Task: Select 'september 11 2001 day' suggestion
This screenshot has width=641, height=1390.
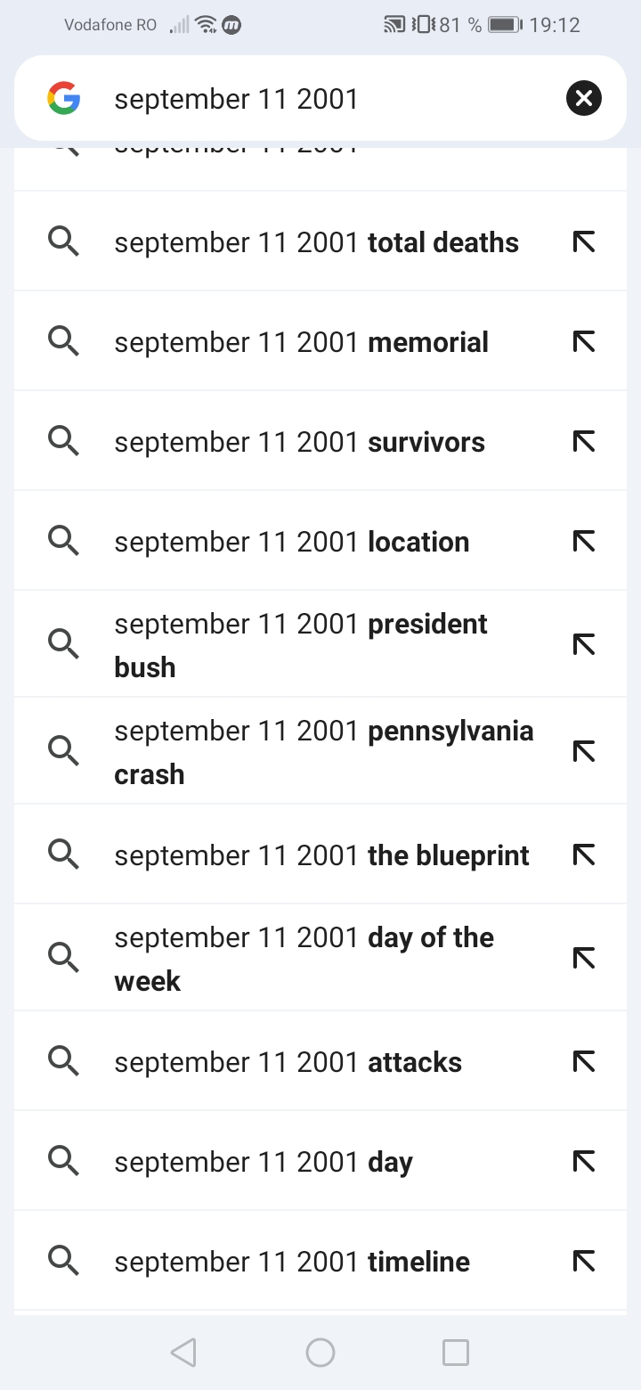Action: point(264,1162)
